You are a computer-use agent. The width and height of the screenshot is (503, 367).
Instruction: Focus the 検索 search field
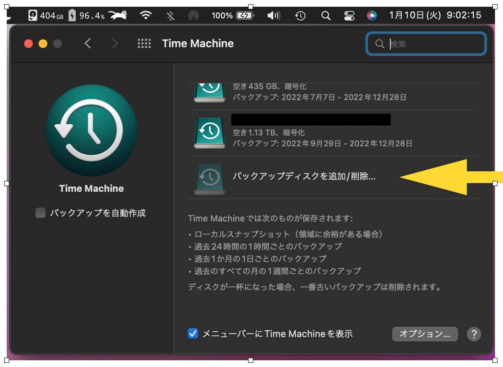click(426, 44)
